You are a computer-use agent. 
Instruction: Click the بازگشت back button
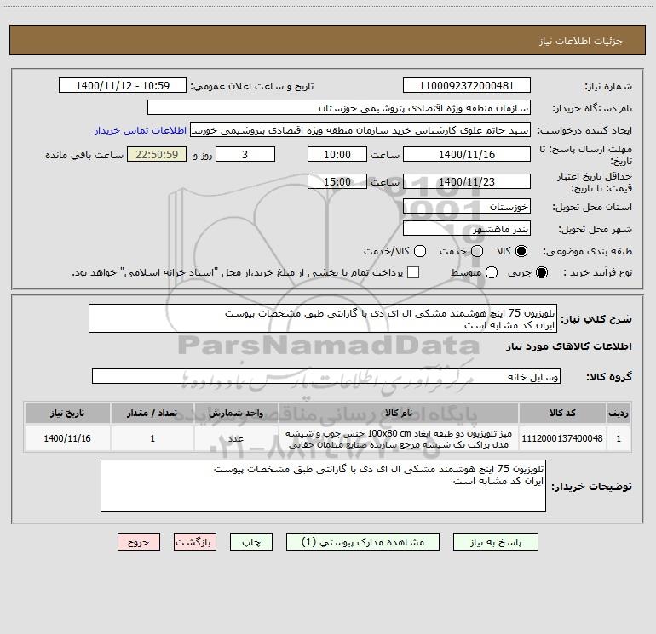pyautogui.click(x=195, y=541)
